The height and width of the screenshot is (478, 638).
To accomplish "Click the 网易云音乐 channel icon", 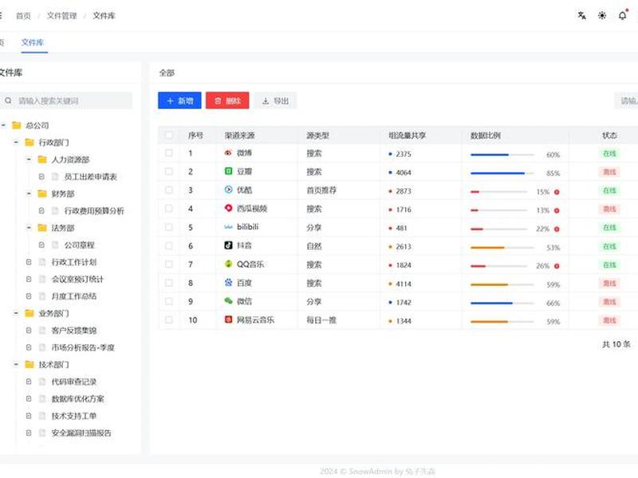I will pos(228,319).
